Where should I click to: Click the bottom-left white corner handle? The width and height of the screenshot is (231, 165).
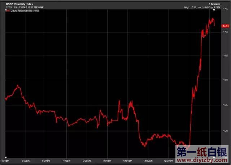click(6, 157)
